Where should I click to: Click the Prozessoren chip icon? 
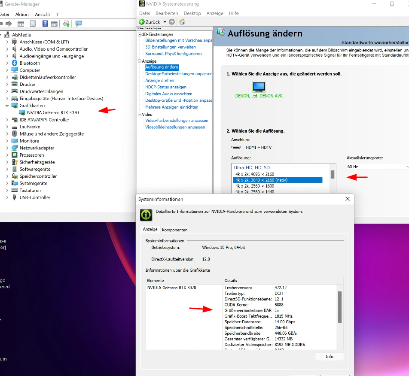point(15,155)
